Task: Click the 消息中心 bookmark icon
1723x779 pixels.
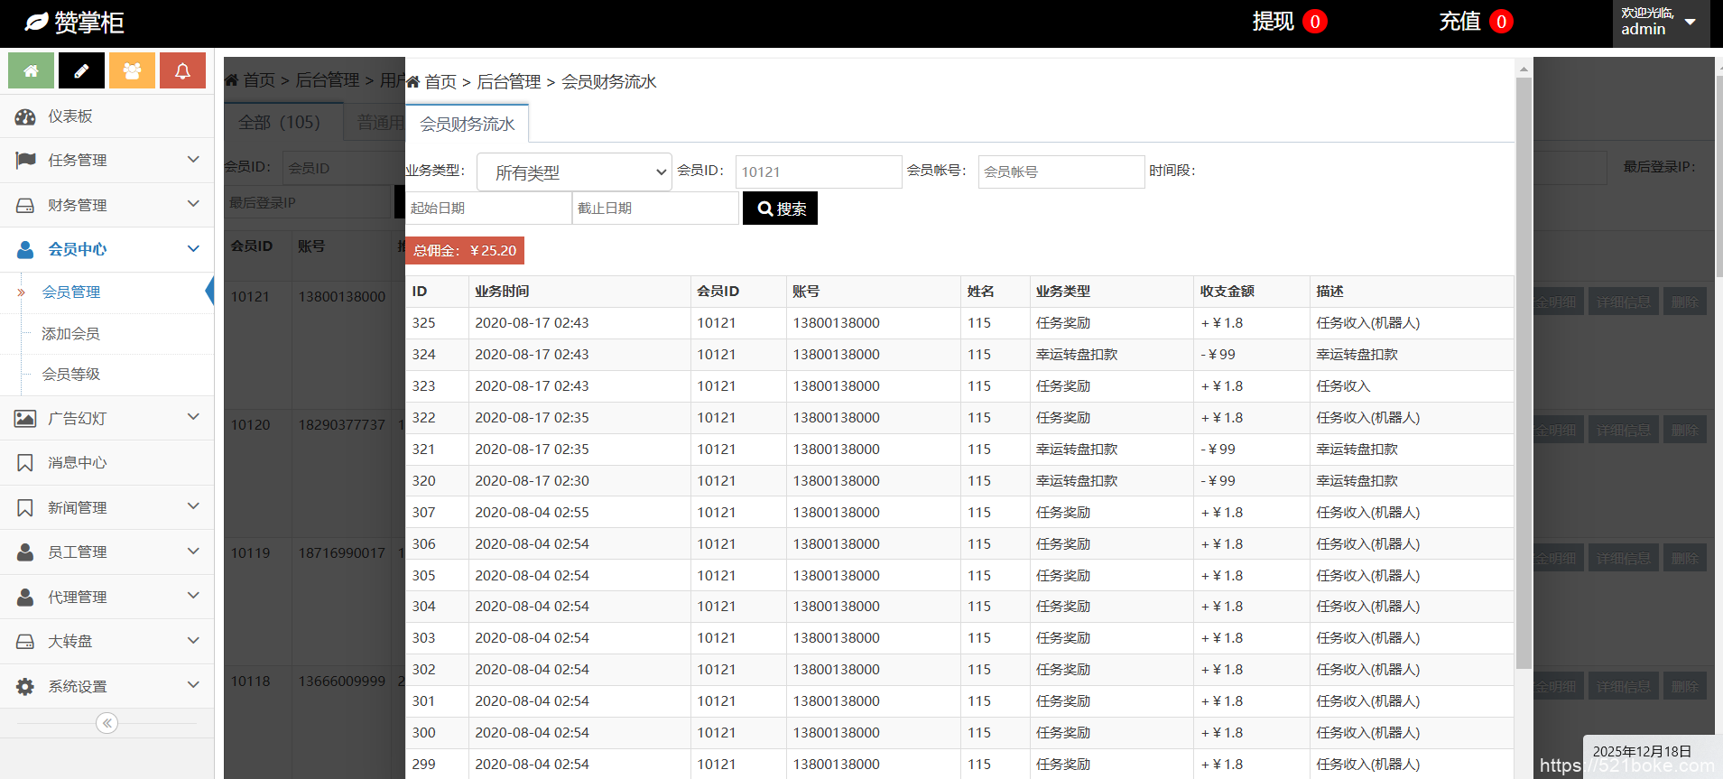Action: (25, 463)
